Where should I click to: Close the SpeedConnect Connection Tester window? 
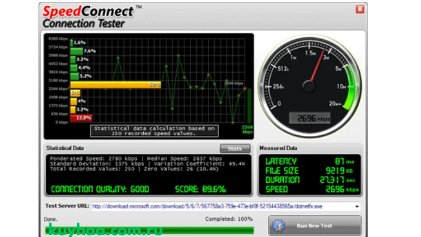pyautogui.click(x=360, y=10)
